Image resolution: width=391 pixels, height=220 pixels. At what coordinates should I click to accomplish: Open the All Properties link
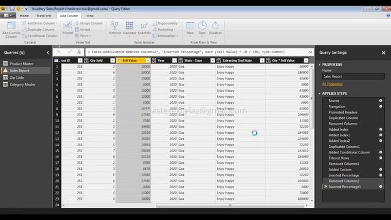tap(332, 84)
